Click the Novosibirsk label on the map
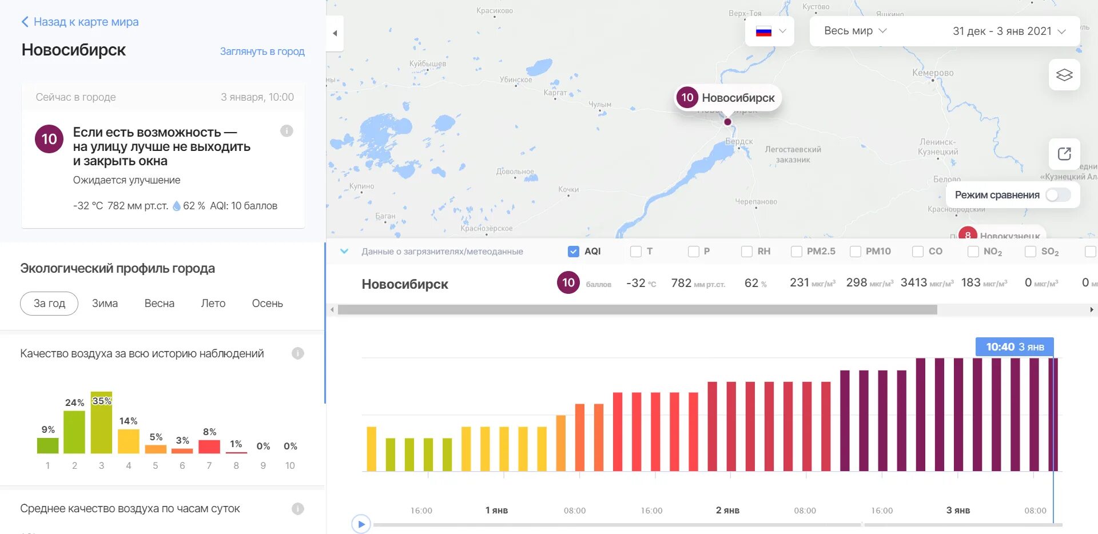The width and height of the screenshot is (1098, 534). pos(738,98)
